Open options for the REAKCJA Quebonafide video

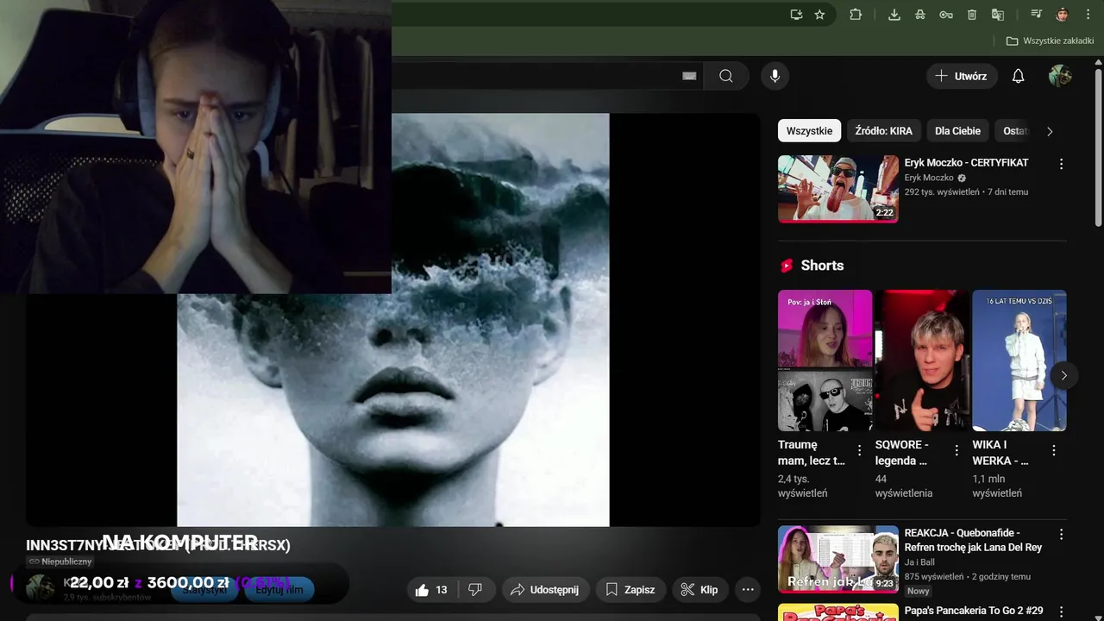[1062, 534]
